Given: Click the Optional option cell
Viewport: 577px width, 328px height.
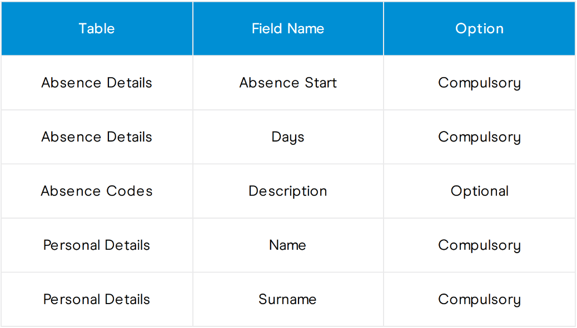Looking at the screenshot, I should tap(479, 191).
